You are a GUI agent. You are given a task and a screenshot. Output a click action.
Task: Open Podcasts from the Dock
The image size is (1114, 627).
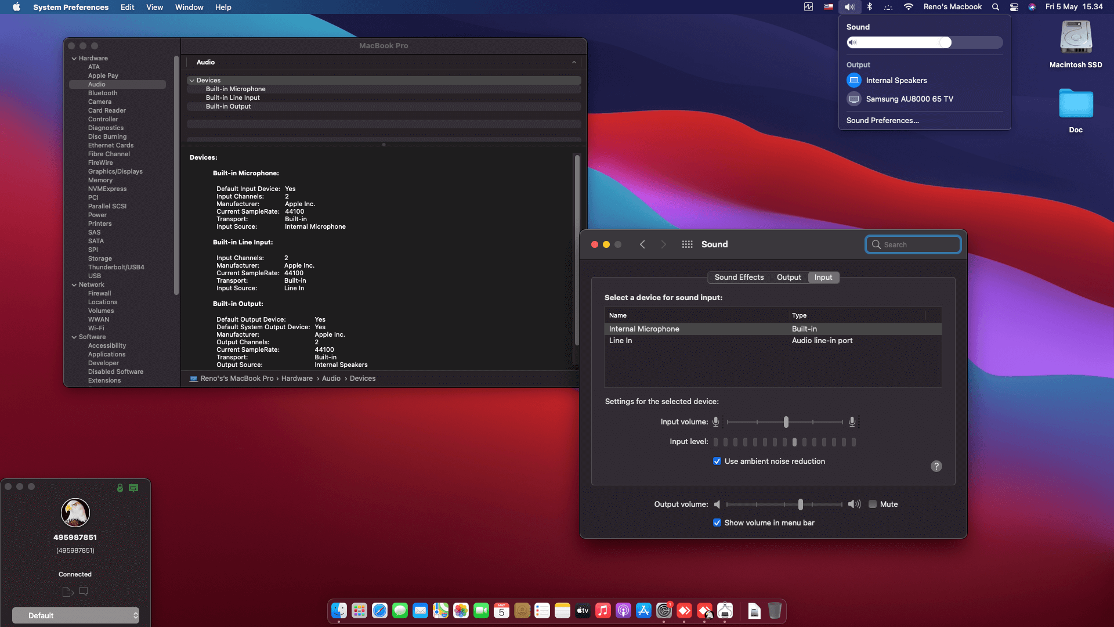[623, 611]
